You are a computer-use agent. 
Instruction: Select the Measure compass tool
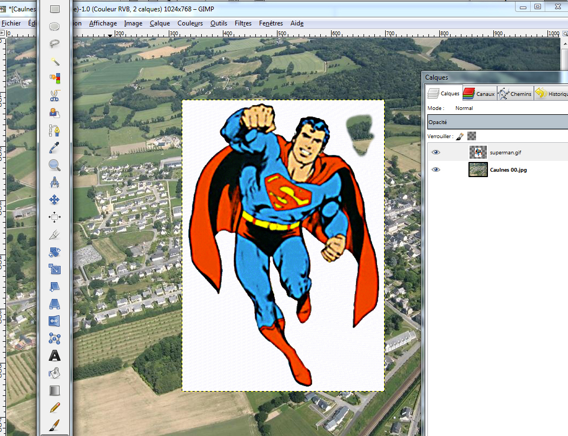(x=55, y=183)
